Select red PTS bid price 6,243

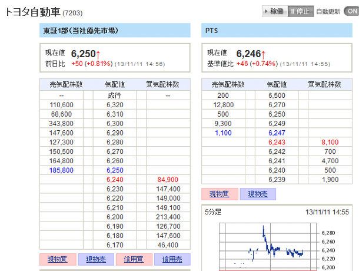277,143
